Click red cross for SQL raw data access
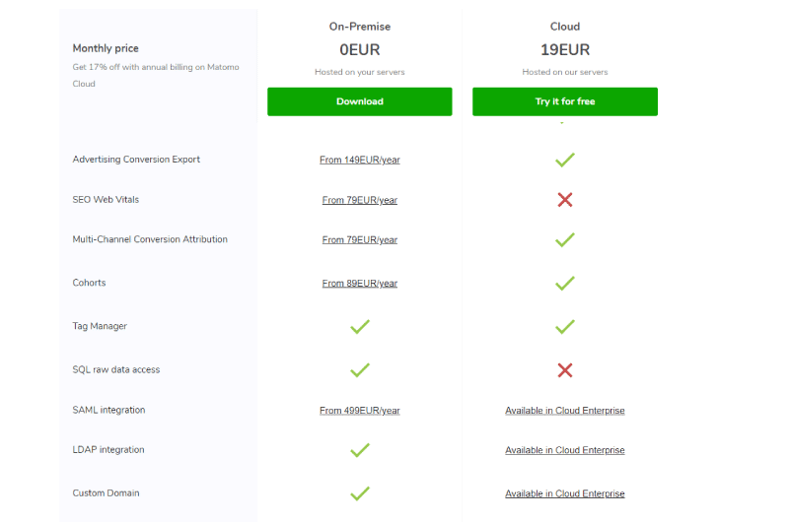789x522 pixels. click(x=564, y=370)
